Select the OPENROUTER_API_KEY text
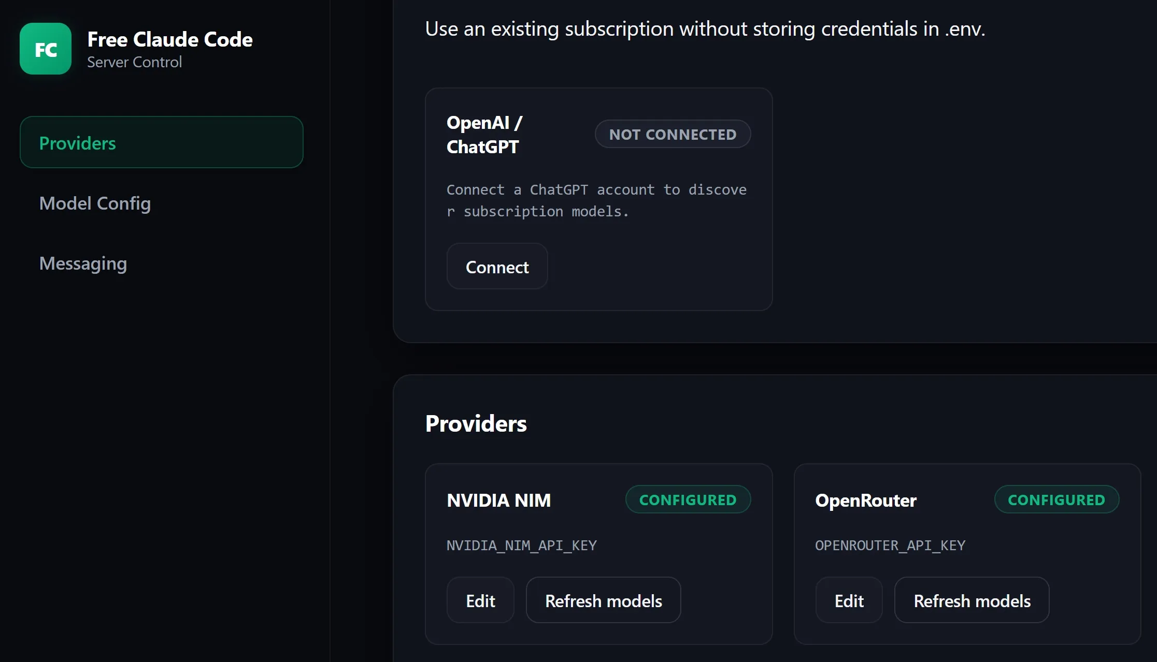This screenshot has height=662, width=1157. [890, 546]
